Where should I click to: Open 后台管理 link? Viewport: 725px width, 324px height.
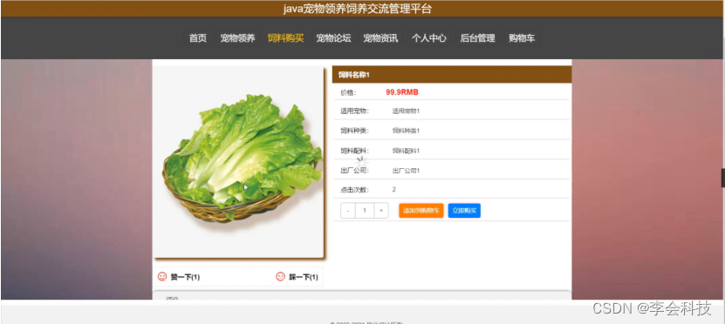click(477, 38)
